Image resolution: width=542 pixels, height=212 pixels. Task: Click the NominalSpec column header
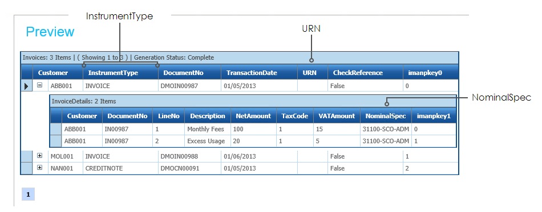386,116
